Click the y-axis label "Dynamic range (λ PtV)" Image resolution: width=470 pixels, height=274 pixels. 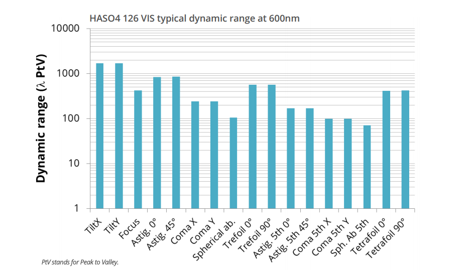[x=41, y=118]
